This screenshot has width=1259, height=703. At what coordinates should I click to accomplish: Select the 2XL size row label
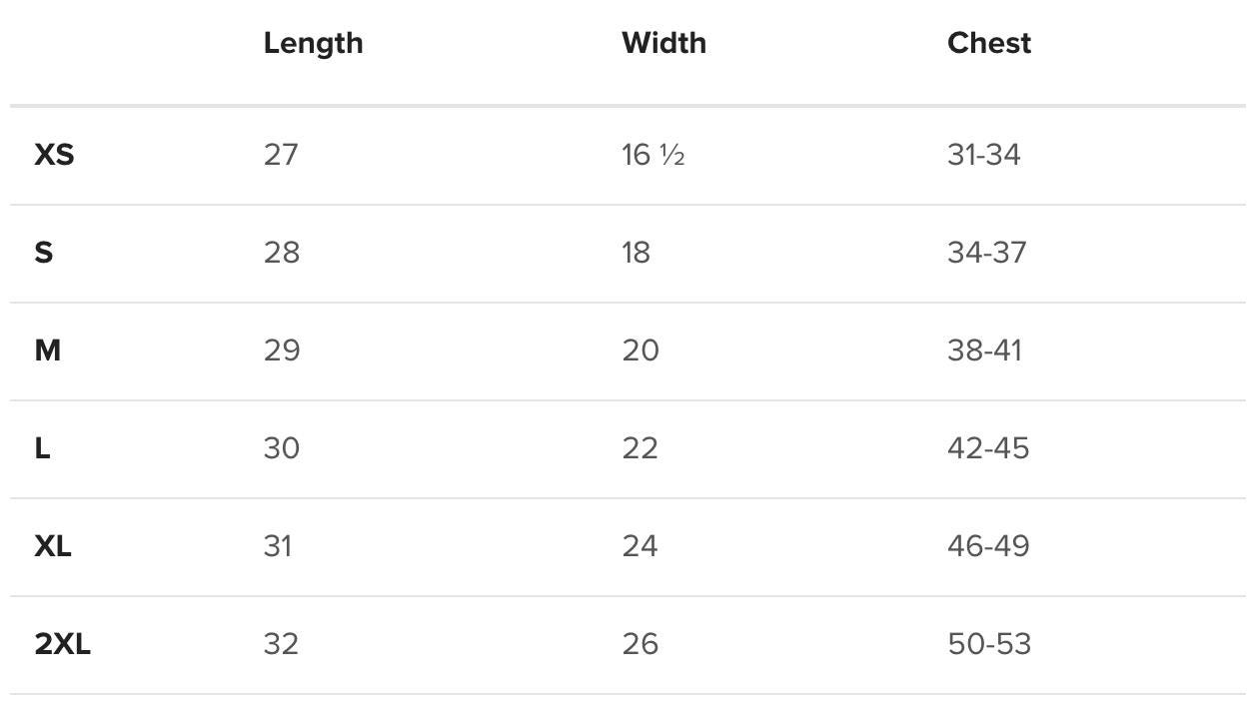(62, 644)
